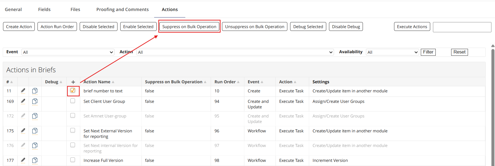This screenshot has height=166, width=495.
Task: Edit the Set Client User Group action
Action: [23, 101]
